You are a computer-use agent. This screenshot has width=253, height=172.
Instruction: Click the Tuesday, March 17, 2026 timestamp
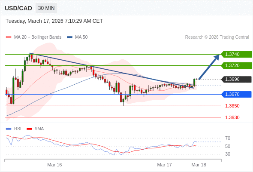[54, 21]
